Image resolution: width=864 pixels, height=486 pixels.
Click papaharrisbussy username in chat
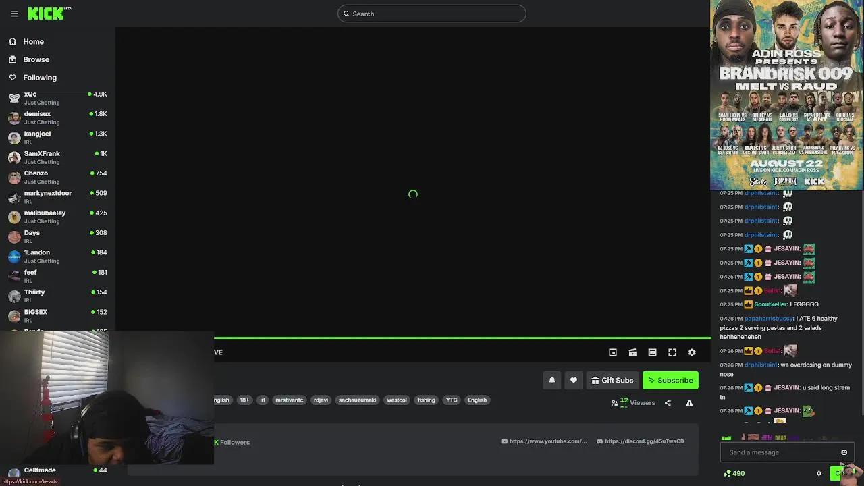[769, 319]
